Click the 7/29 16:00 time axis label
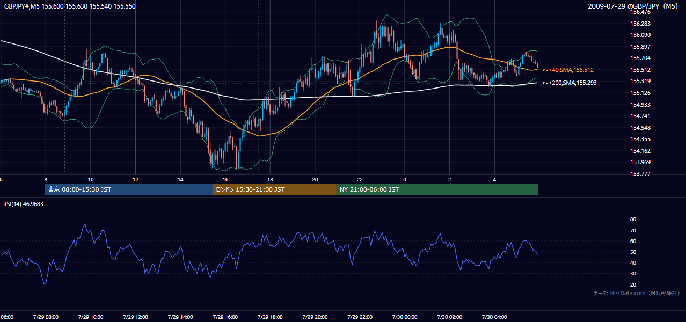The height and width of the screenshot is (322, 686). 225,317
